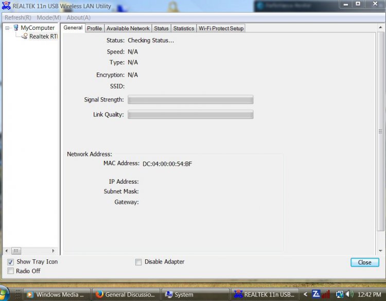This screenshot has width=386, height=301.
Task: Open the Available Network tab
Action: pyautogui.click(x=128, y=28)
